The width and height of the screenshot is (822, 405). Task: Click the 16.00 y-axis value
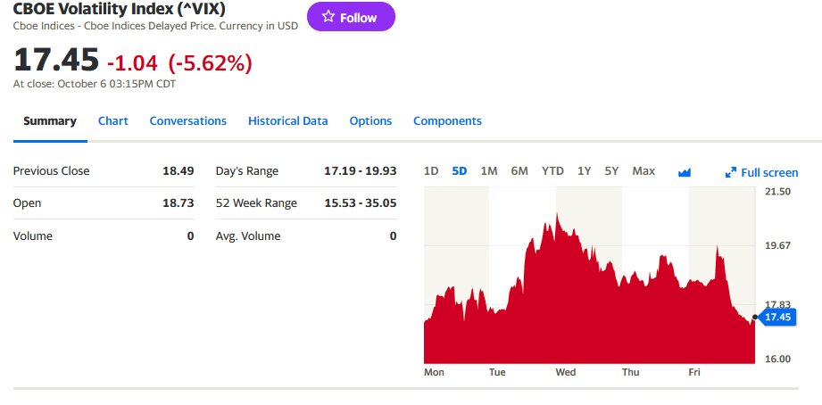coord(778,359)
